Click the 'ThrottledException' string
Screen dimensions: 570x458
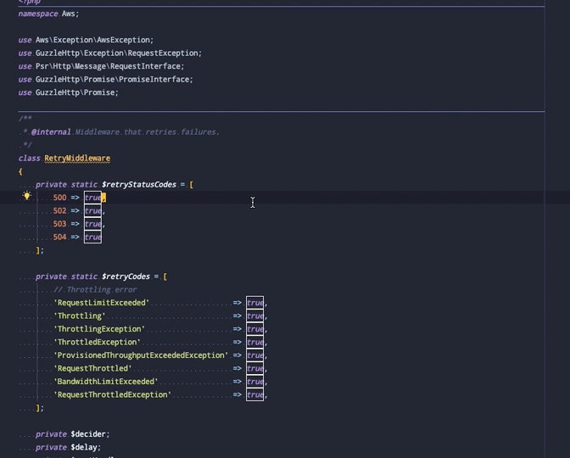(x=97, y=342)
